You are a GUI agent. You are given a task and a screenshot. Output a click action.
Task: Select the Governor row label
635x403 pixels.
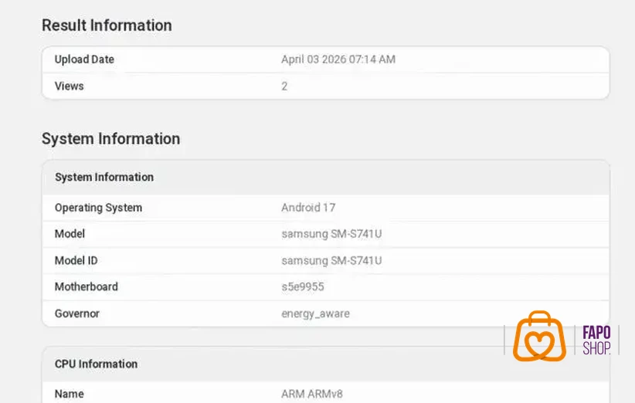coord(77,313)
